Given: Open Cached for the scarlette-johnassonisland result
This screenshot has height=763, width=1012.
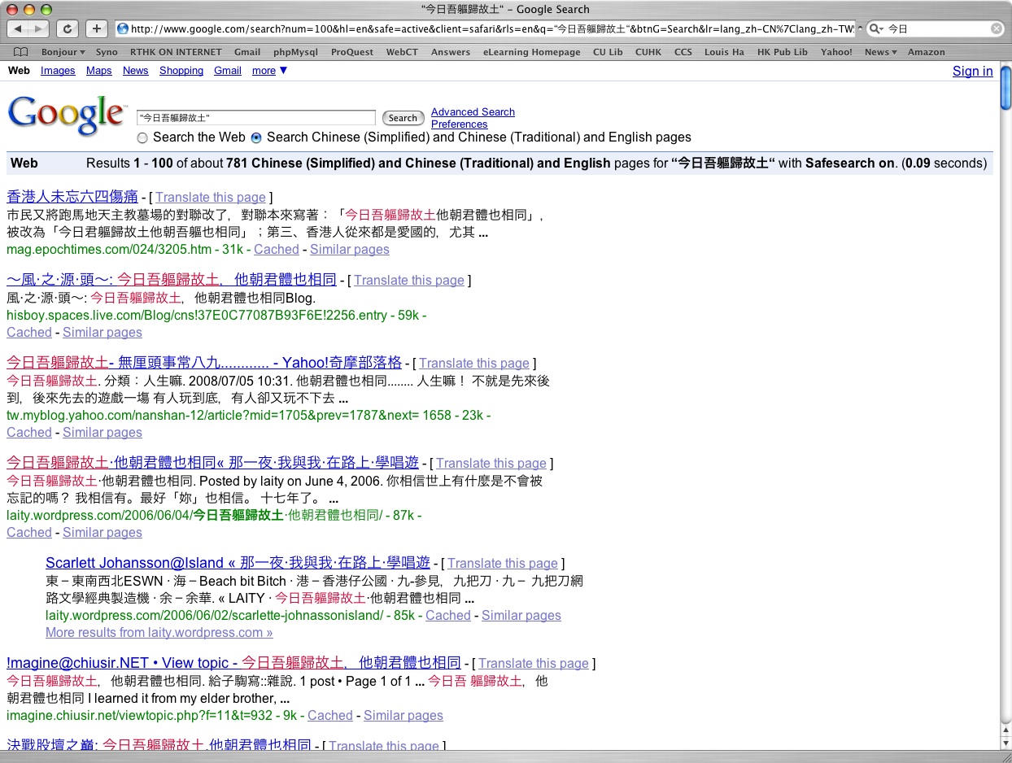Looking at the screenshot, I should click(x=448, y=616).
